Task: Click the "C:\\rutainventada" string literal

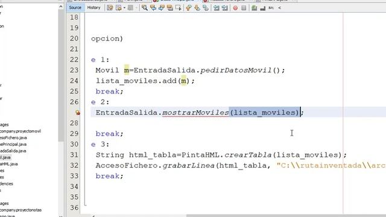Action: point(331,166)
